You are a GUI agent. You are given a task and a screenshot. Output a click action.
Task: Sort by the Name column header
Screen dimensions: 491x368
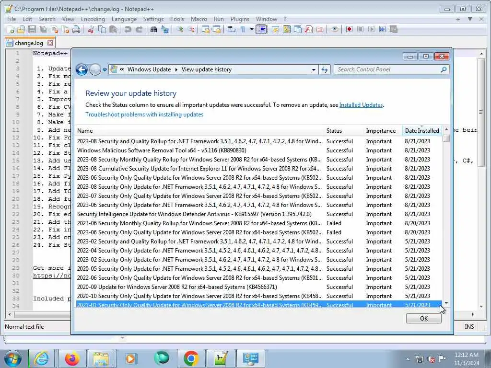pyautogui.click(x=200, y=130)
